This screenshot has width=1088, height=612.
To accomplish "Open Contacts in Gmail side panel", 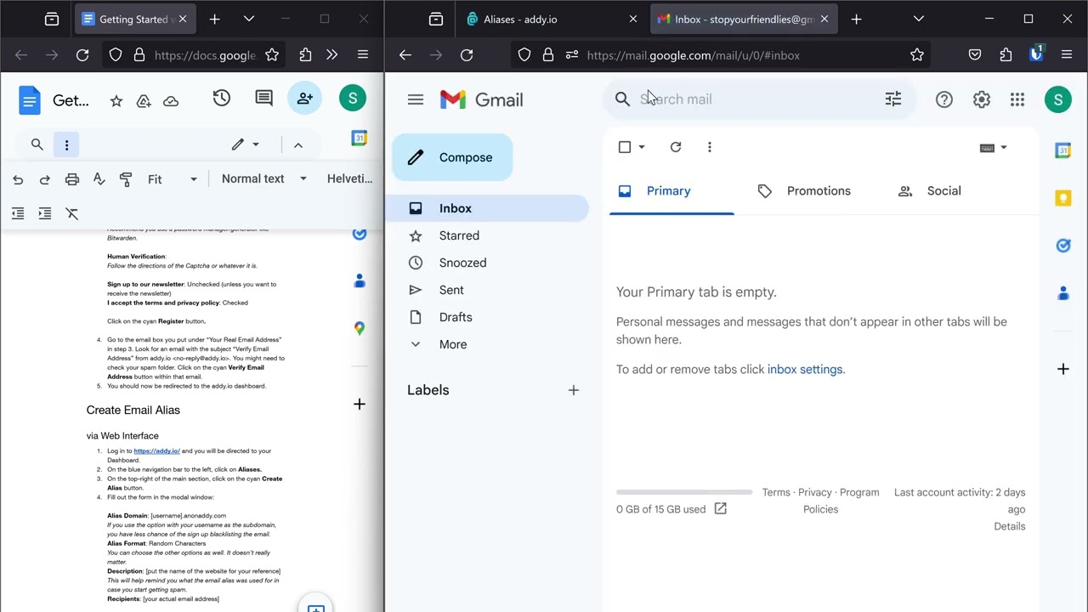I will click(x=1063, y=293).
